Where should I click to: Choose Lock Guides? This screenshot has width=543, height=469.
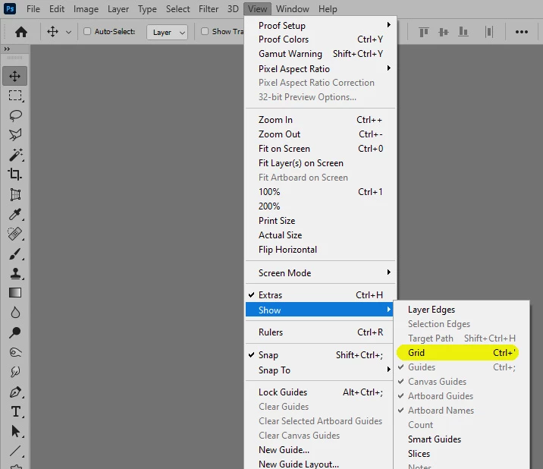point(321,392)
